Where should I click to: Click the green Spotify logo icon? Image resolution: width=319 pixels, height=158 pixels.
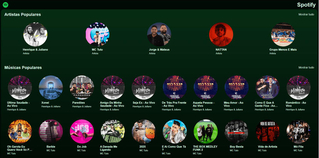point(5,5)
